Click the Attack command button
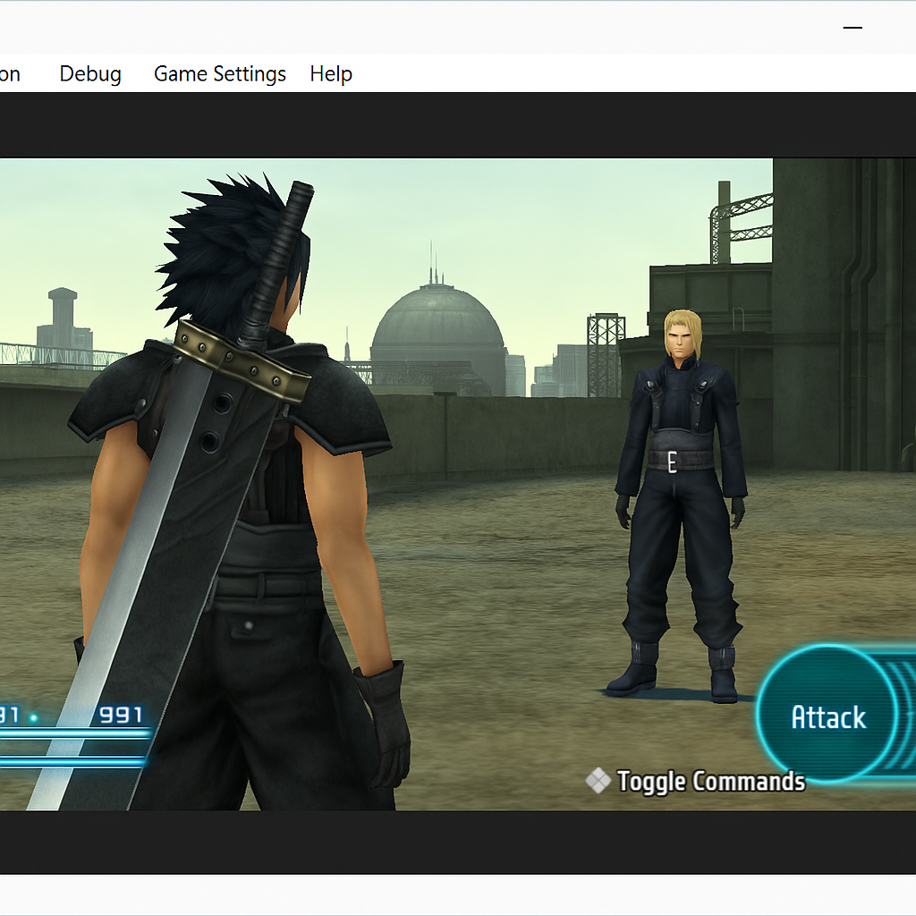Viewport: 916px width, 916px height. (x=827, y=714)
